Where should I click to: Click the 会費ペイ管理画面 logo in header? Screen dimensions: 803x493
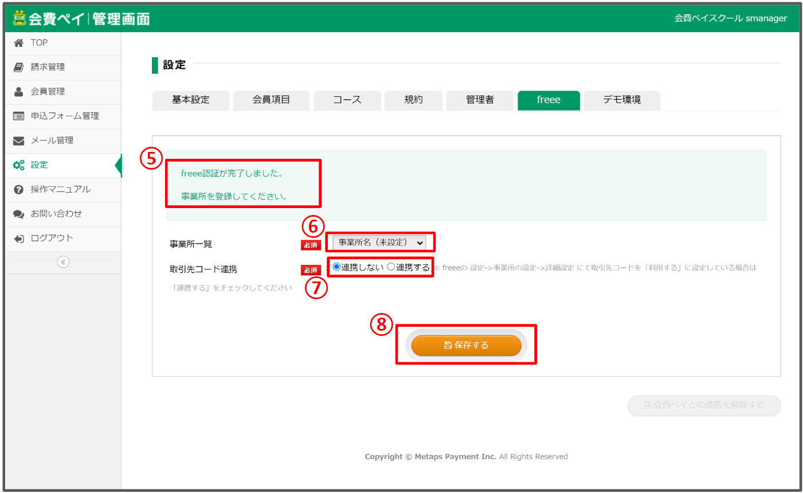(81, 18)
